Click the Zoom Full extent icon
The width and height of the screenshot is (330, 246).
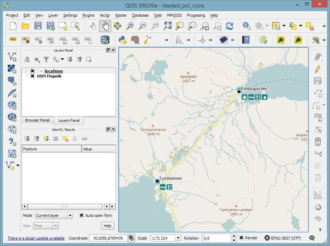coord(168,26)
